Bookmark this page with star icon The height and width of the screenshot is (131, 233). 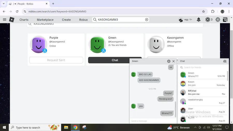click(203, 11)
